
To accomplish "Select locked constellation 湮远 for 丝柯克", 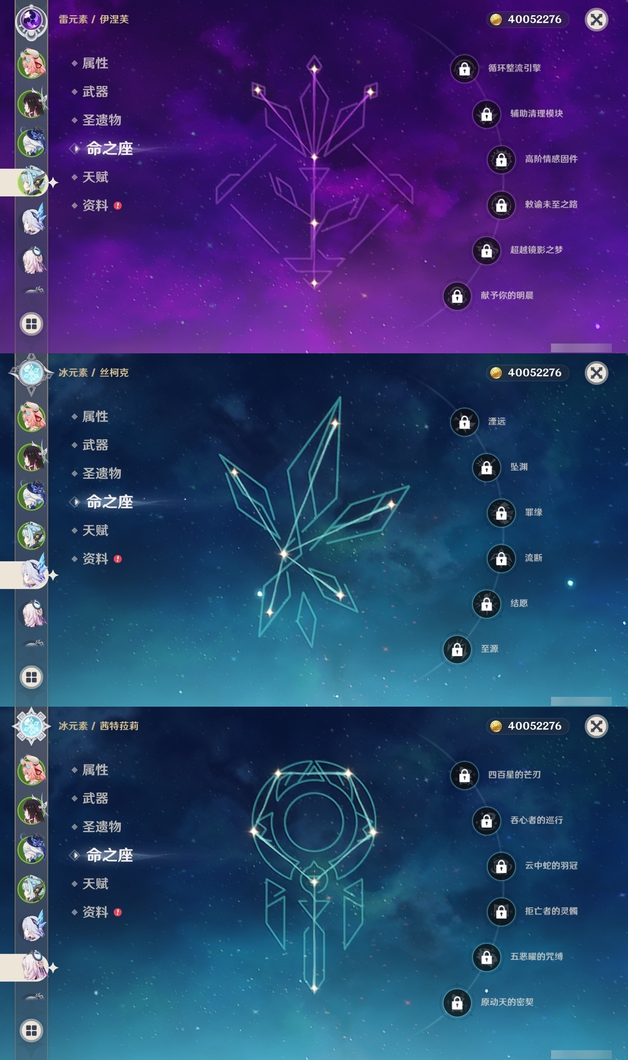I will tap(464, 422).
